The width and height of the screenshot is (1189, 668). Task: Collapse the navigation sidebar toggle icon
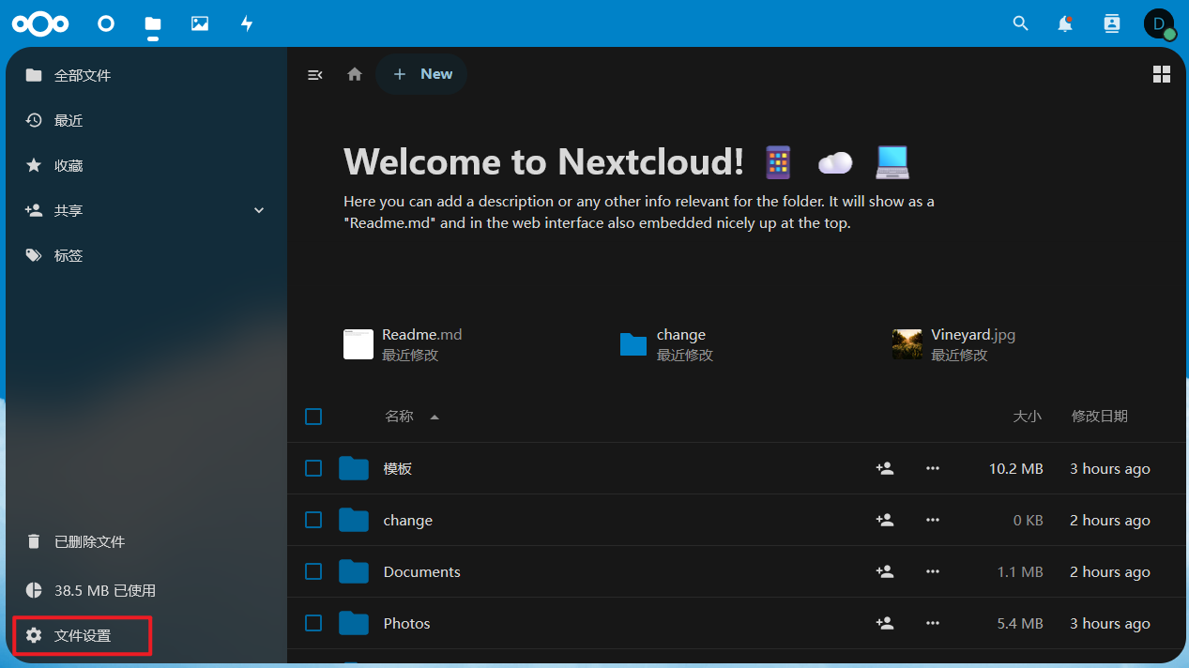point(315,74)
